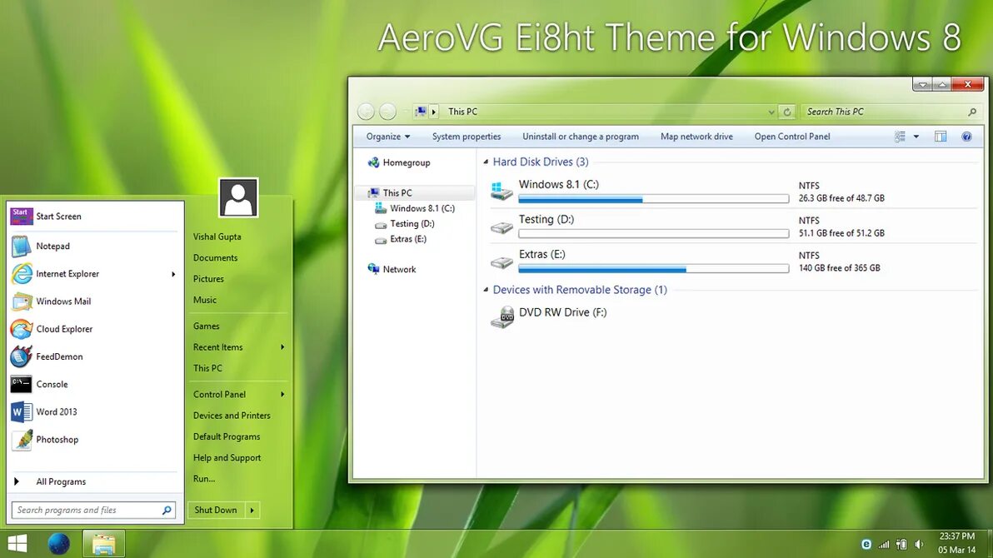Screen dimensions: 993x558
Task: Open Start Screen from start menu
Action: point(95,217)
